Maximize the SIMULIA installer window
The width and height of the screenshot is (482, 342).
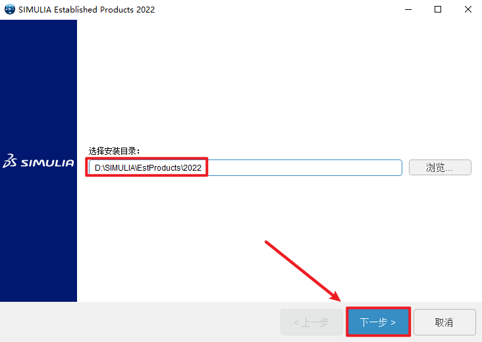[438, 9]
